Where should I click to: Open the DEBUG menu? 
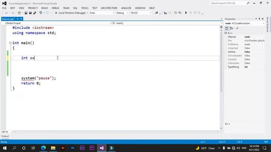pyautogui.click(x=55, y=8)
